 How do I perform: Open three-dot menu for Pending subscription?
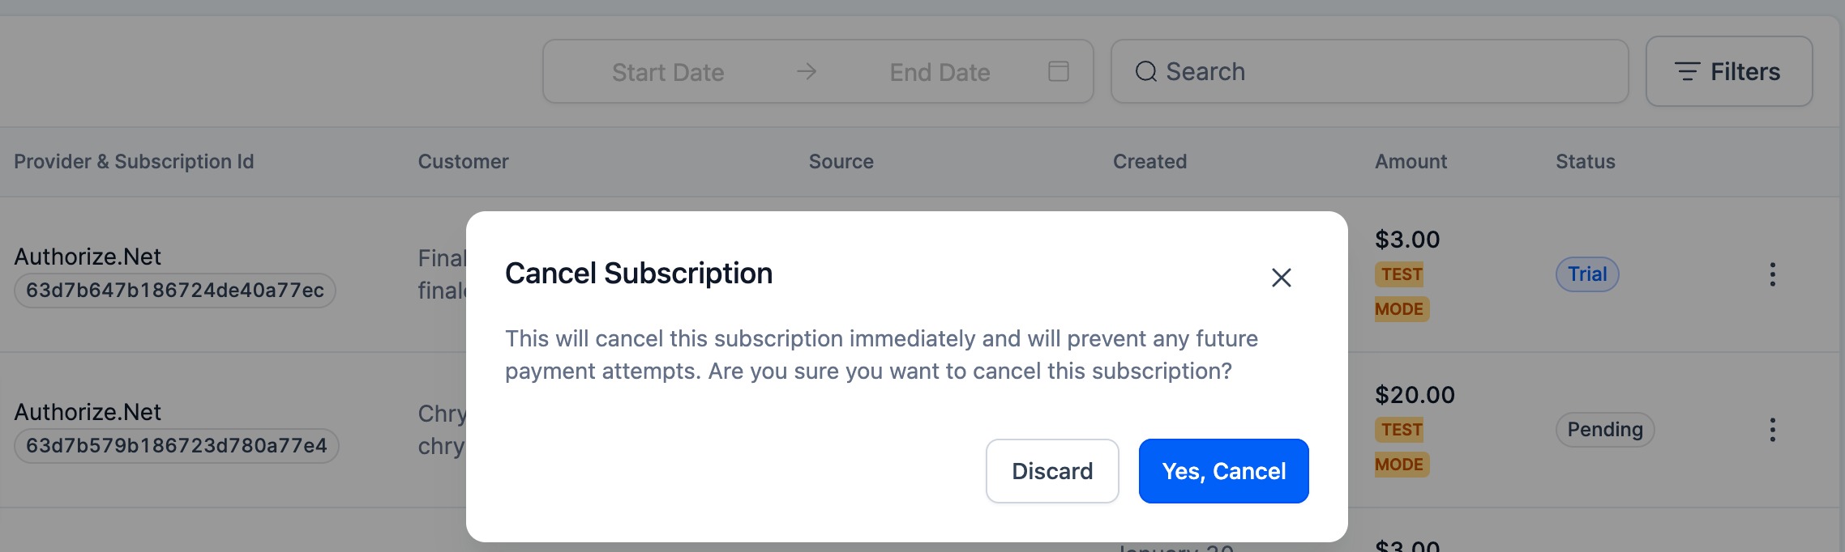tap(1772, 430)
